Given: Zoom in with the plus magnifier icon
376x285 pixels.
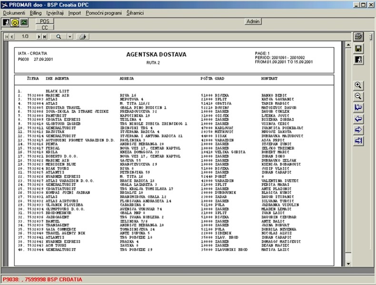Looking at the screenshot, I should [358, 85].
